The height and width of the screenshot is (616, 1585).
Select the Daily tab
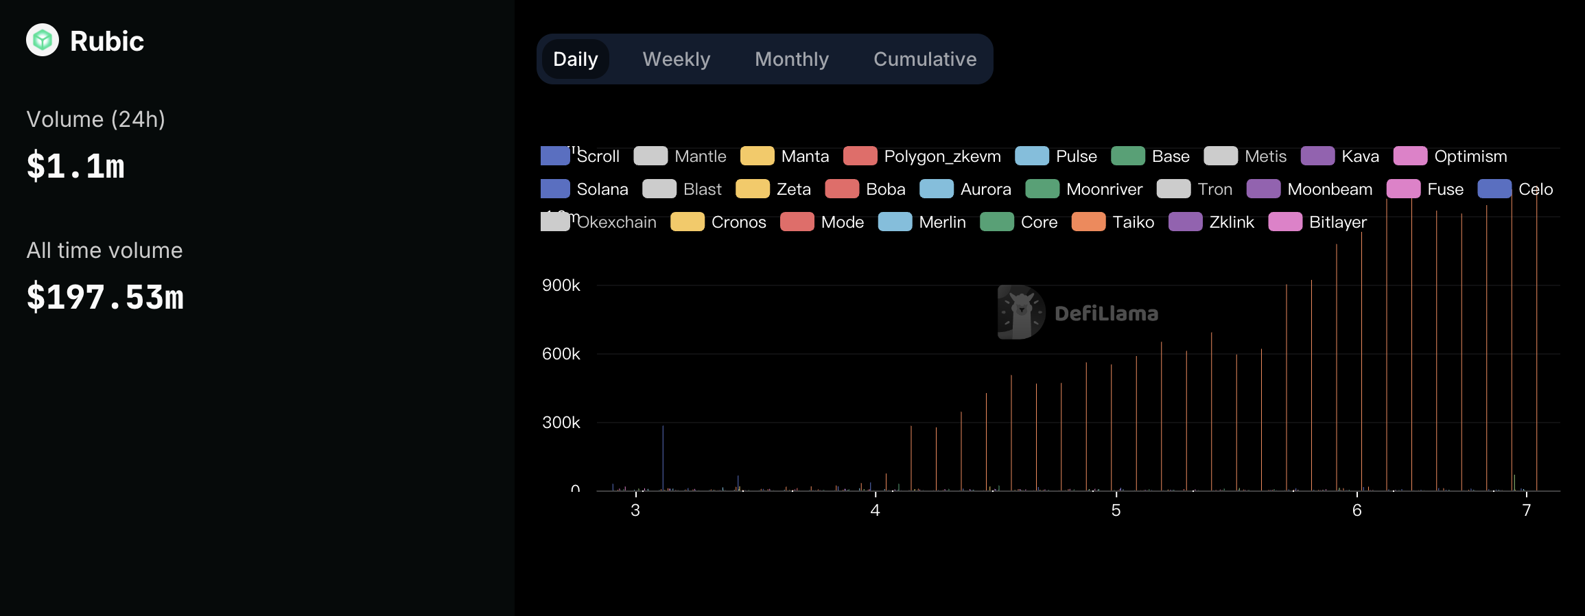click(575, 60)
